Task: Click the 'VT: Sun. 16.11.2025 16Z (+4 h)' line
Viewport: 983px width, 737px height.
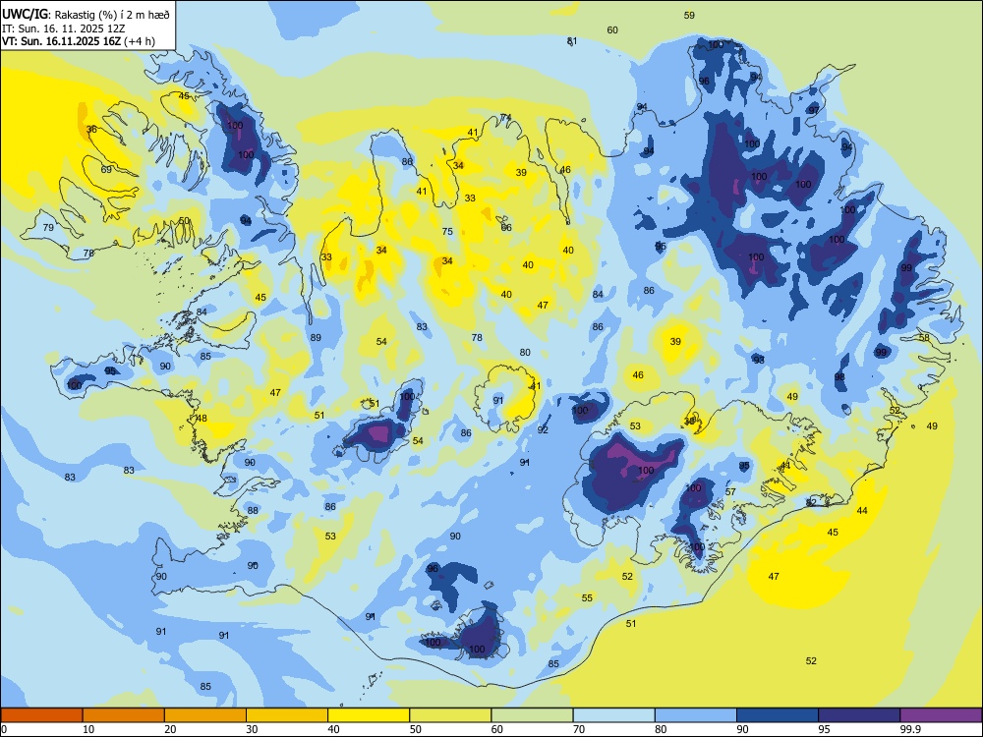Action: coord(79,41)
